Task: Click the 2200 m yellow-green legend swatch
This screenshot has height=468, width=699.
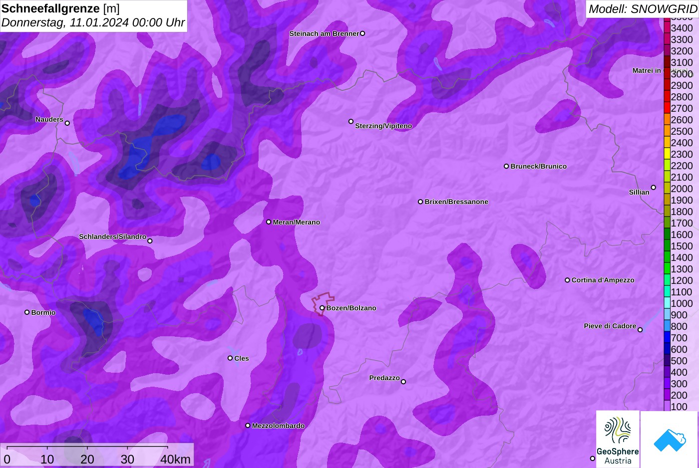Action: pyautogui.click(x=667, y=166)
